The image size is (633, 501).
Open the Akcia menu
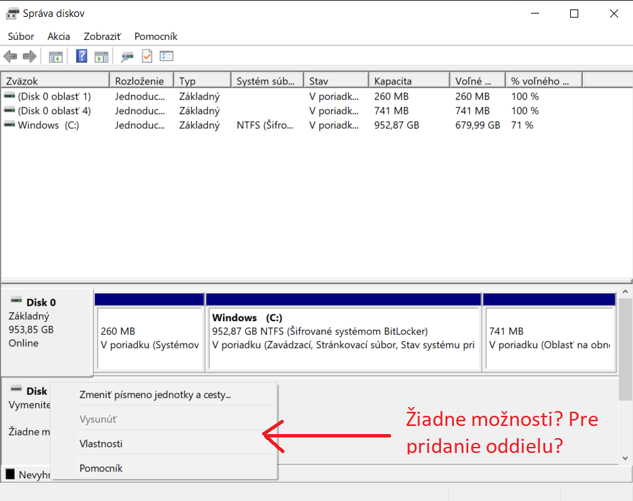click(x=59, y=37)
